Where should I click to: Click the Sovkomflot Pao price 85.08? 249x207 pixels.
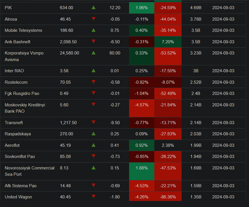click(65, 157)
